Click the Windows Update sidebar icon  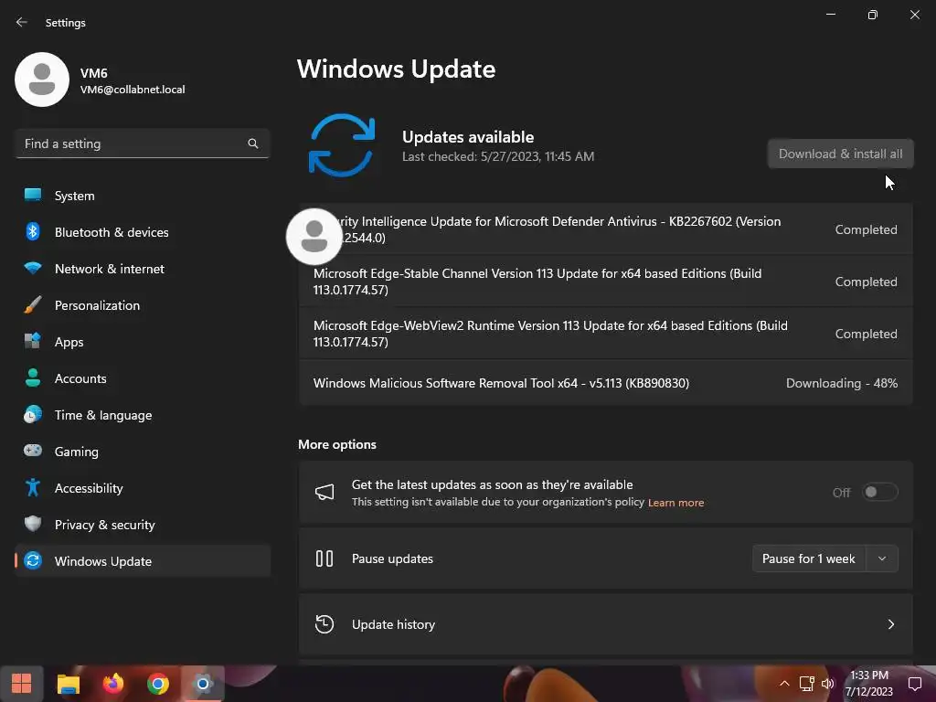(x=33, y=560)
